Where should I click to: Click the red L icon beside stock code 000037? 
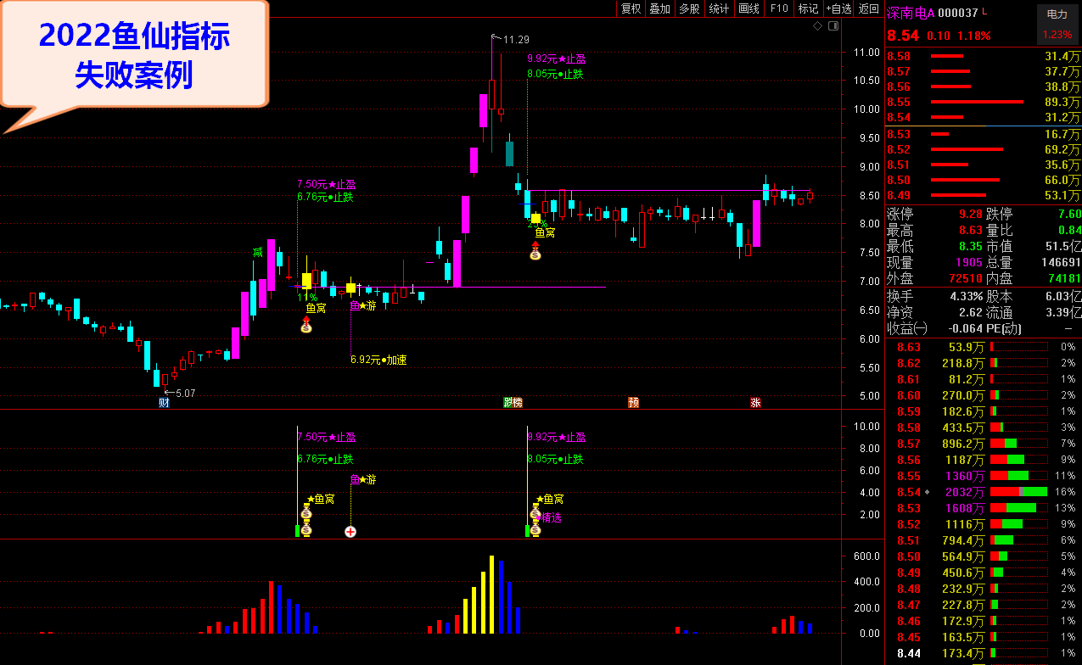coord(985,12)
